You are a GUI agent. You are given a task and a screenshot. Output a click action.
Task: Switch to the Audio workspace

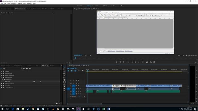click(113, 6)
